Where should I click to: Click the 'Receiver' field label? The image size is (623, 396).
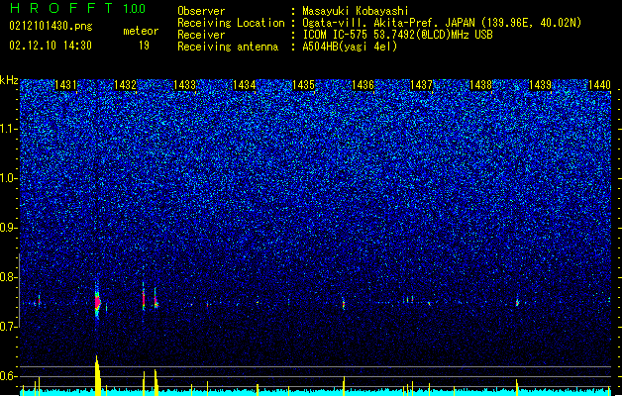pos(201,35)
